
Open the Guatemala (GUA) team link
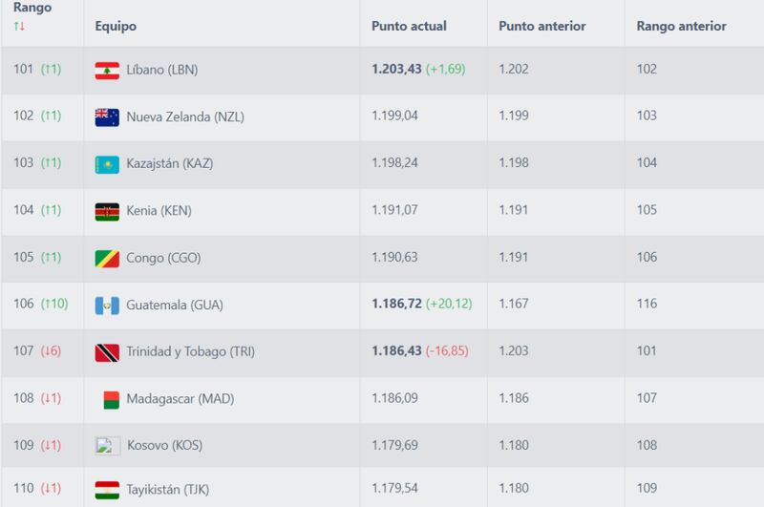pos(175,306)
